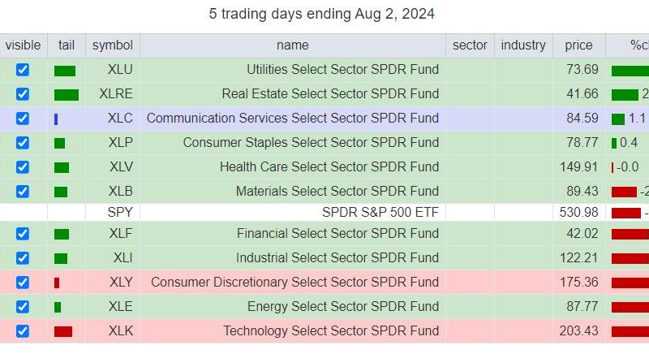Select the Utilities Select Sector SPDR Fund row

tap(324, 70)
